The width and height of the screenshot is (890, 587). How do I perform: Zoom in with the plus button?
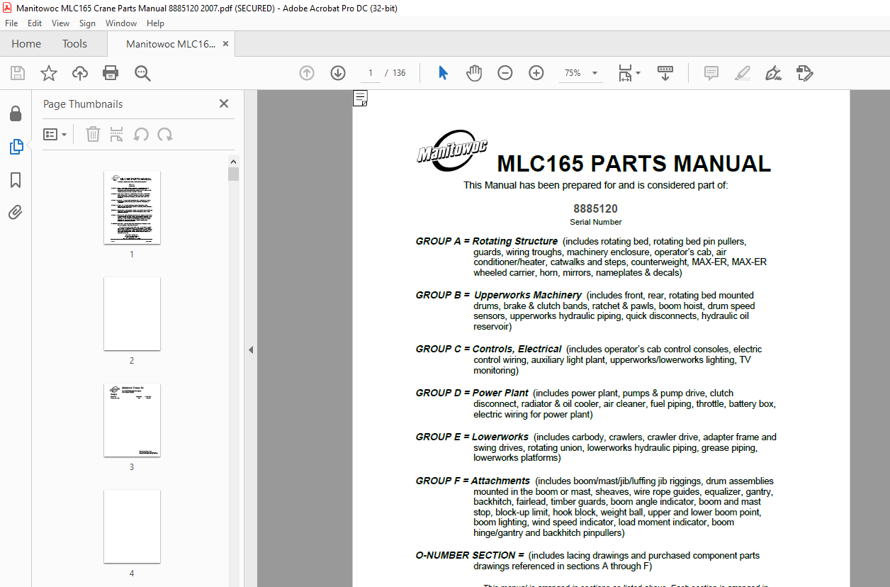coord(536,73)
